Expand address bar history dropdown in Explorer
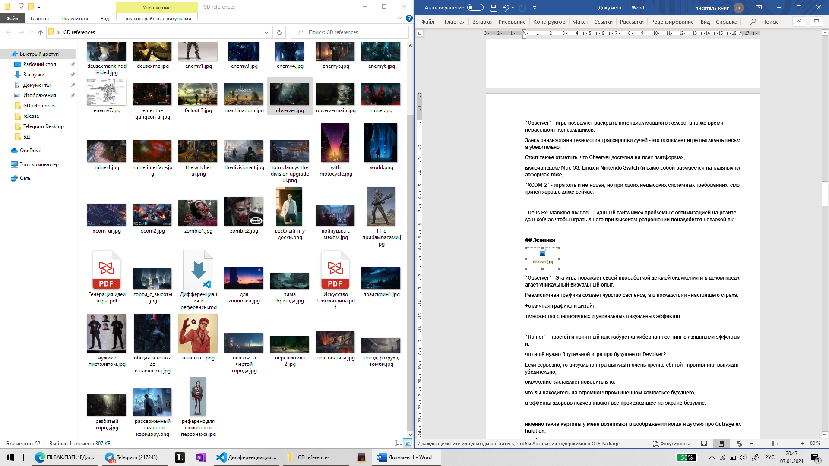Viewport: 829px width, 466px height. pos(266,32)
